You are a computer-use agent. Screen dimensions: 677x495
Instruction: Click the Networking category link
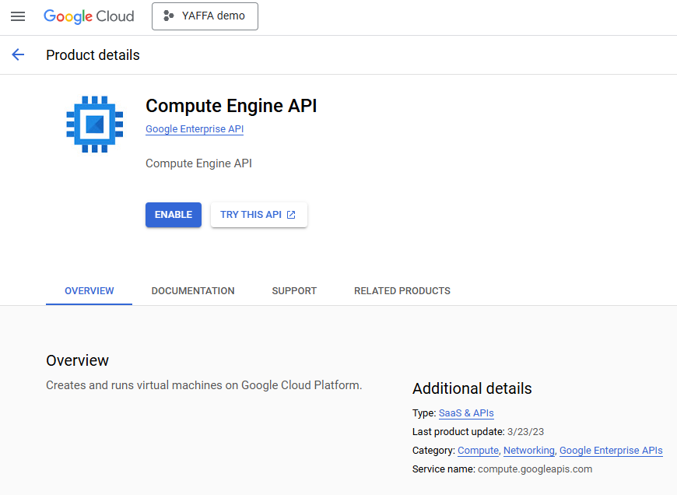(529, 451)
